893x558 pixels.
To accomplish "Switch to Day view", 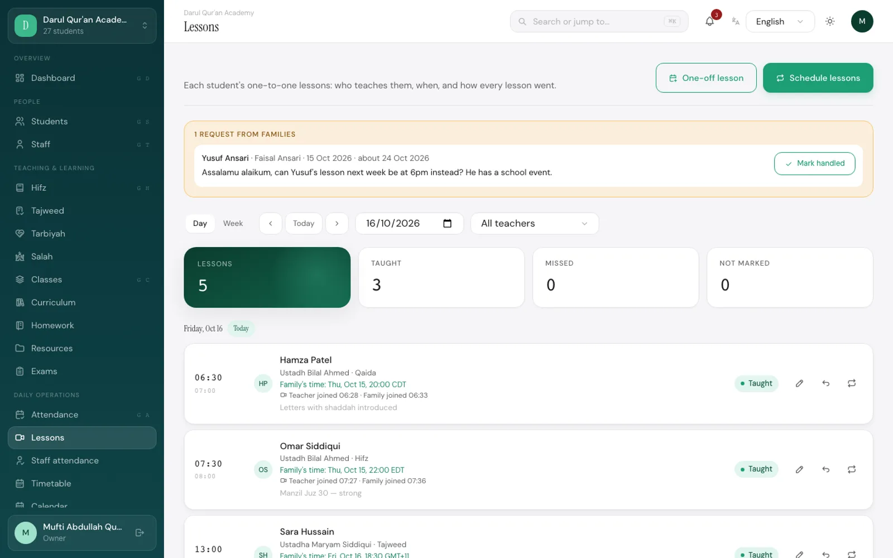I will [200, 223].
